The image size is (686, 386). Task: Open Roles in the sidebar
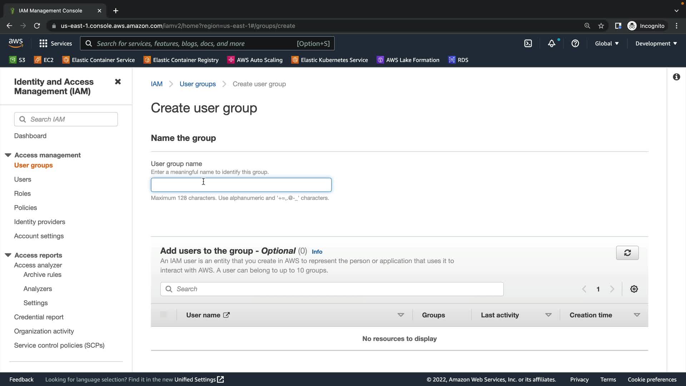point(22,193)
